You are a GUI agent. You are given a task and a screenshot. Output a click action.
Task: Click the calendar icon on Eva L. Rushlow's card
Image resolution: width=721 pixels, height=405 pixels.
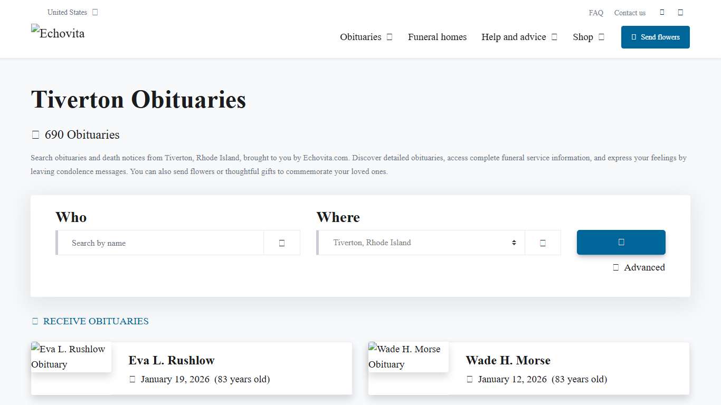[x=132, y=379]
